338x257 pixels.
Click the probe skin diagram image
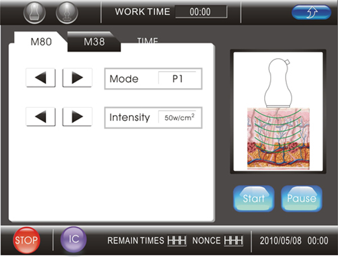click(x=278, y=111)
